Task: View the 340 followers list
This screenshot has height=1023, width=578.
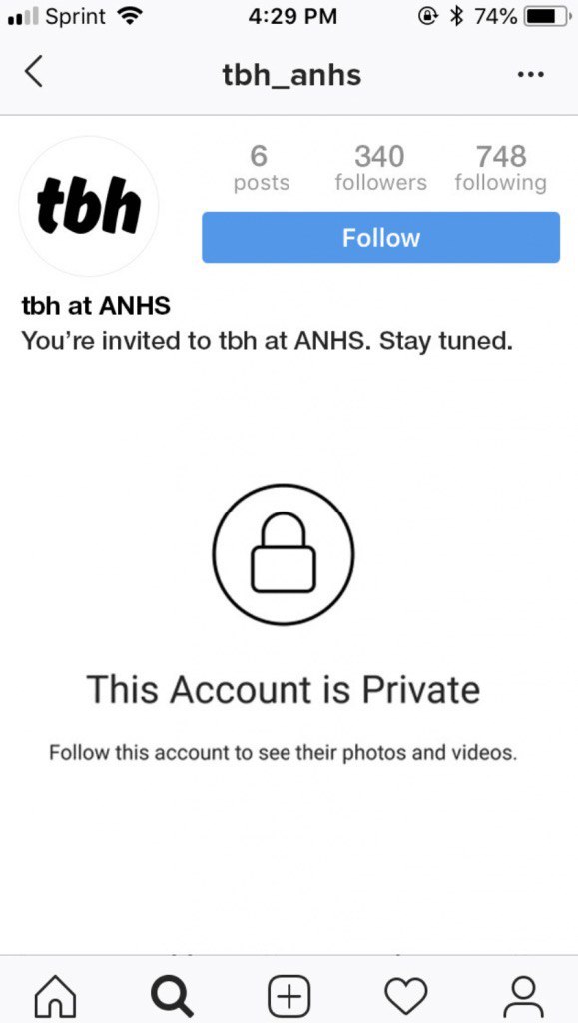Action: (380, 168)
